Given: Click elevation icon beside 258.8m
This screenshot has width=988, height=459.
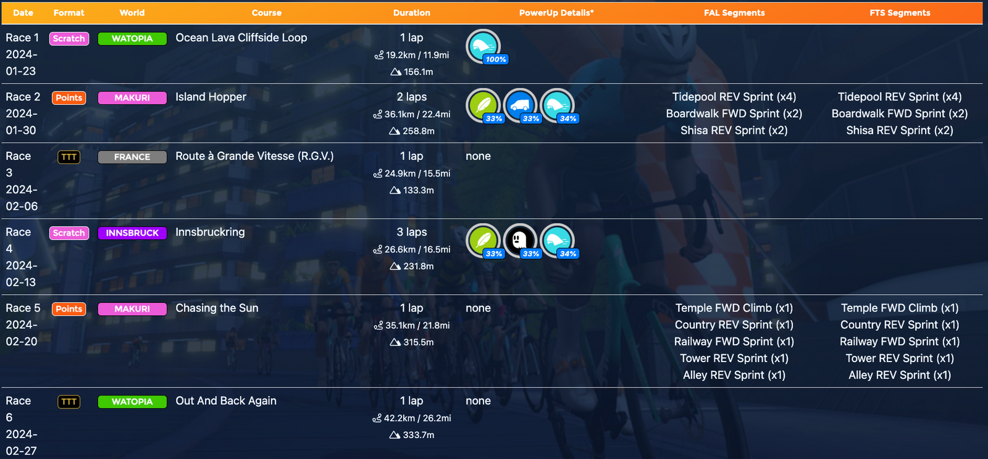Looking at the screenshot, I should click(395, 131).
